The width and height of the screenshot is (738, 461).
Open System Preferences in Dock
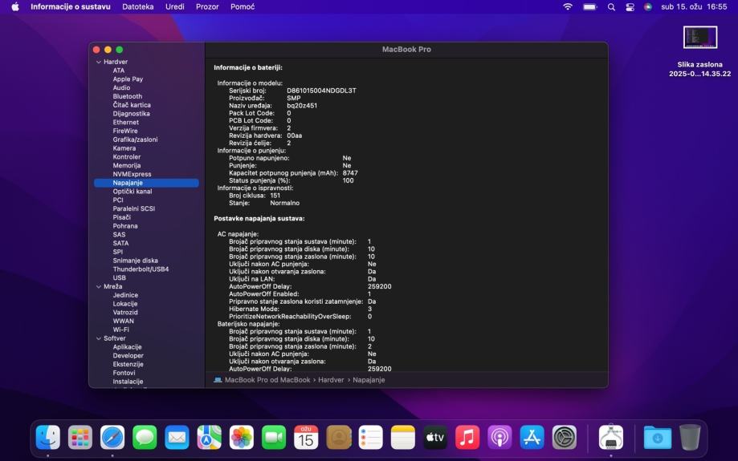pos(564,438)
